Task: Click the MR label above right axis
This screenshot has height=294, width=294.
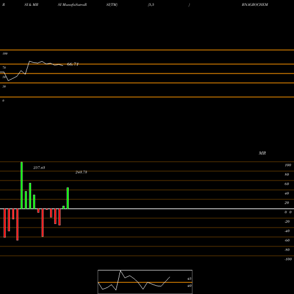Action: (262, 153)
